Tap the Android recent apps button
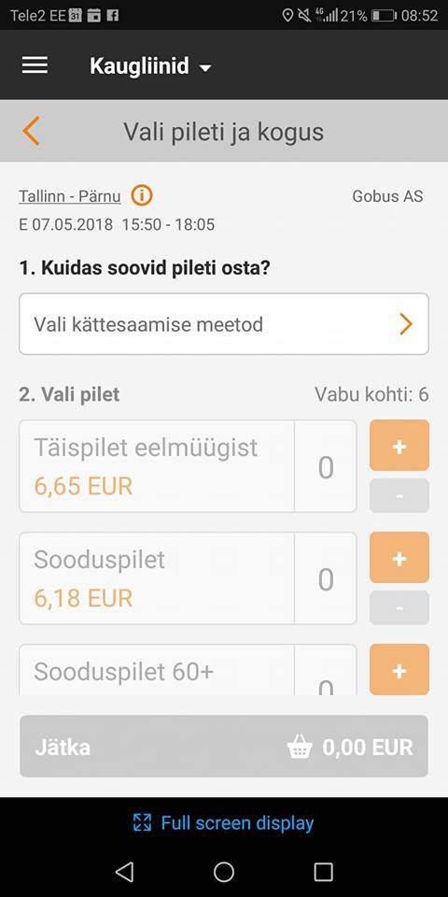This screenshot has height=897, width=448. [x=324, y=872]
